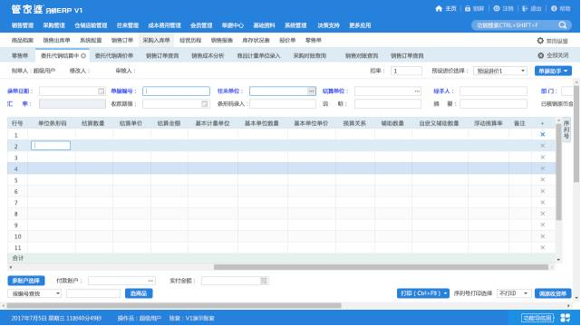Expand the 预设进价1 price dropdown
Image resolution: width=581 pixels, height=326 pixels.
tap(500, 71)
